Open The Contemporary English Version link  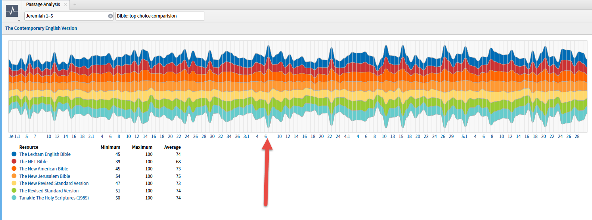click(41, 28)
